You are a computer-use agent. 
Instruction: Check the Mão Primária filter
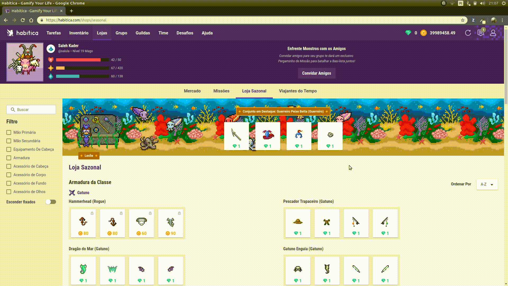[9, 132]
